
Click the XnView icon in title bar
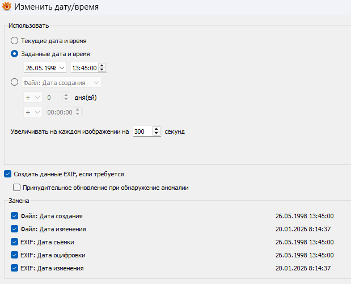7,9
